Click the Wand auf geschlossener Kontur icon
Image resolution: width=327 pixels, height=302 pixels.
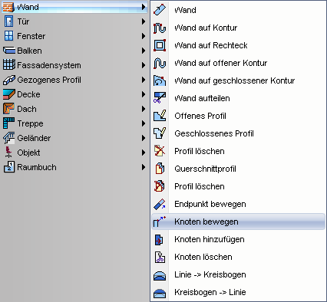tap(160, 80)
